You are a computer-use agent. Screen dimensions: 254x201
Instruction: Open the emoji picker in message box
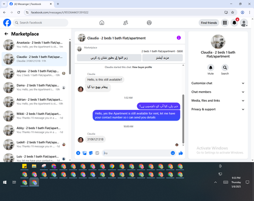pos(173,153)
